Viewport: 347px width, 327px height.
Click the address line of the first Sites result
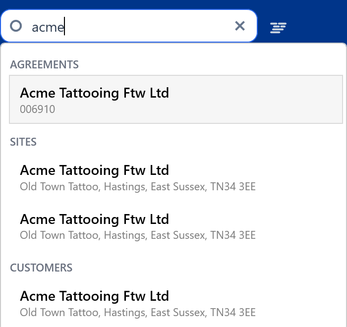138,187
